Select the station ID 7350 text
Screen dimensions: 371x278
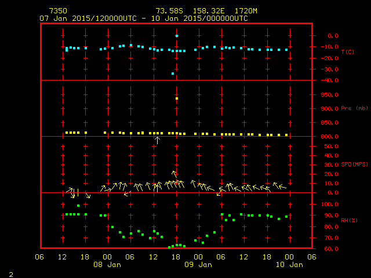click(57, 11)
